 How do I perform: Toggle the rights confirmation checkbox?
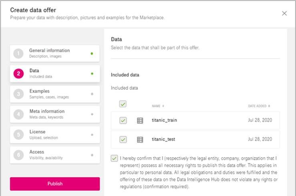point(115,158)
